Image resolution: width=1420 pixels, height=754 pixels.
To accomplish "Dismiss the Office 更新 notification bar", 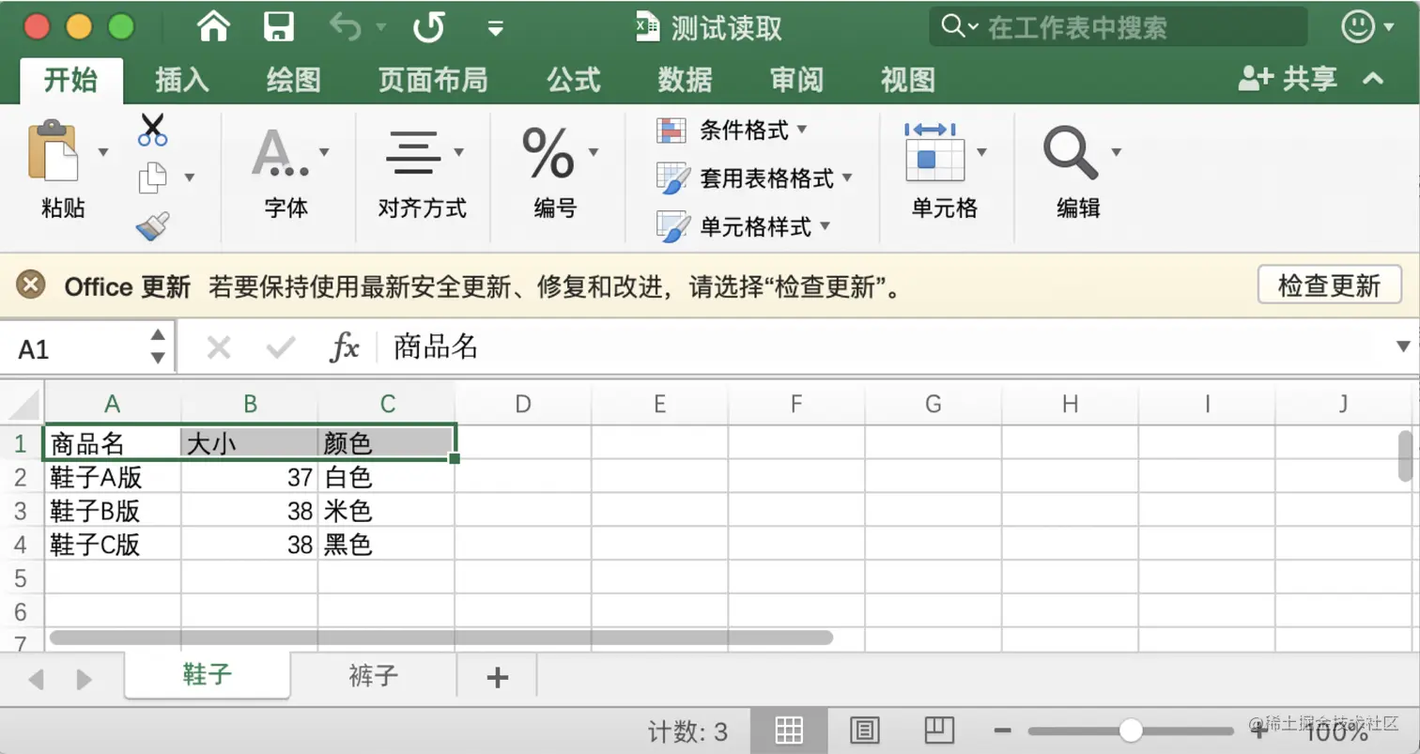I will pos(31,285).
